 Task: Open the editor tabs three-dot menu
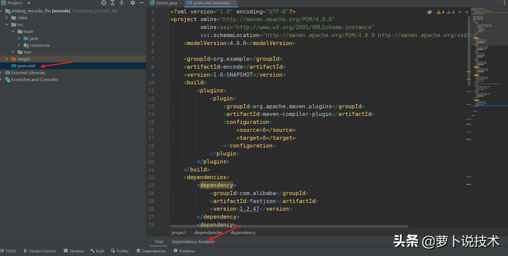pos(504,3)
